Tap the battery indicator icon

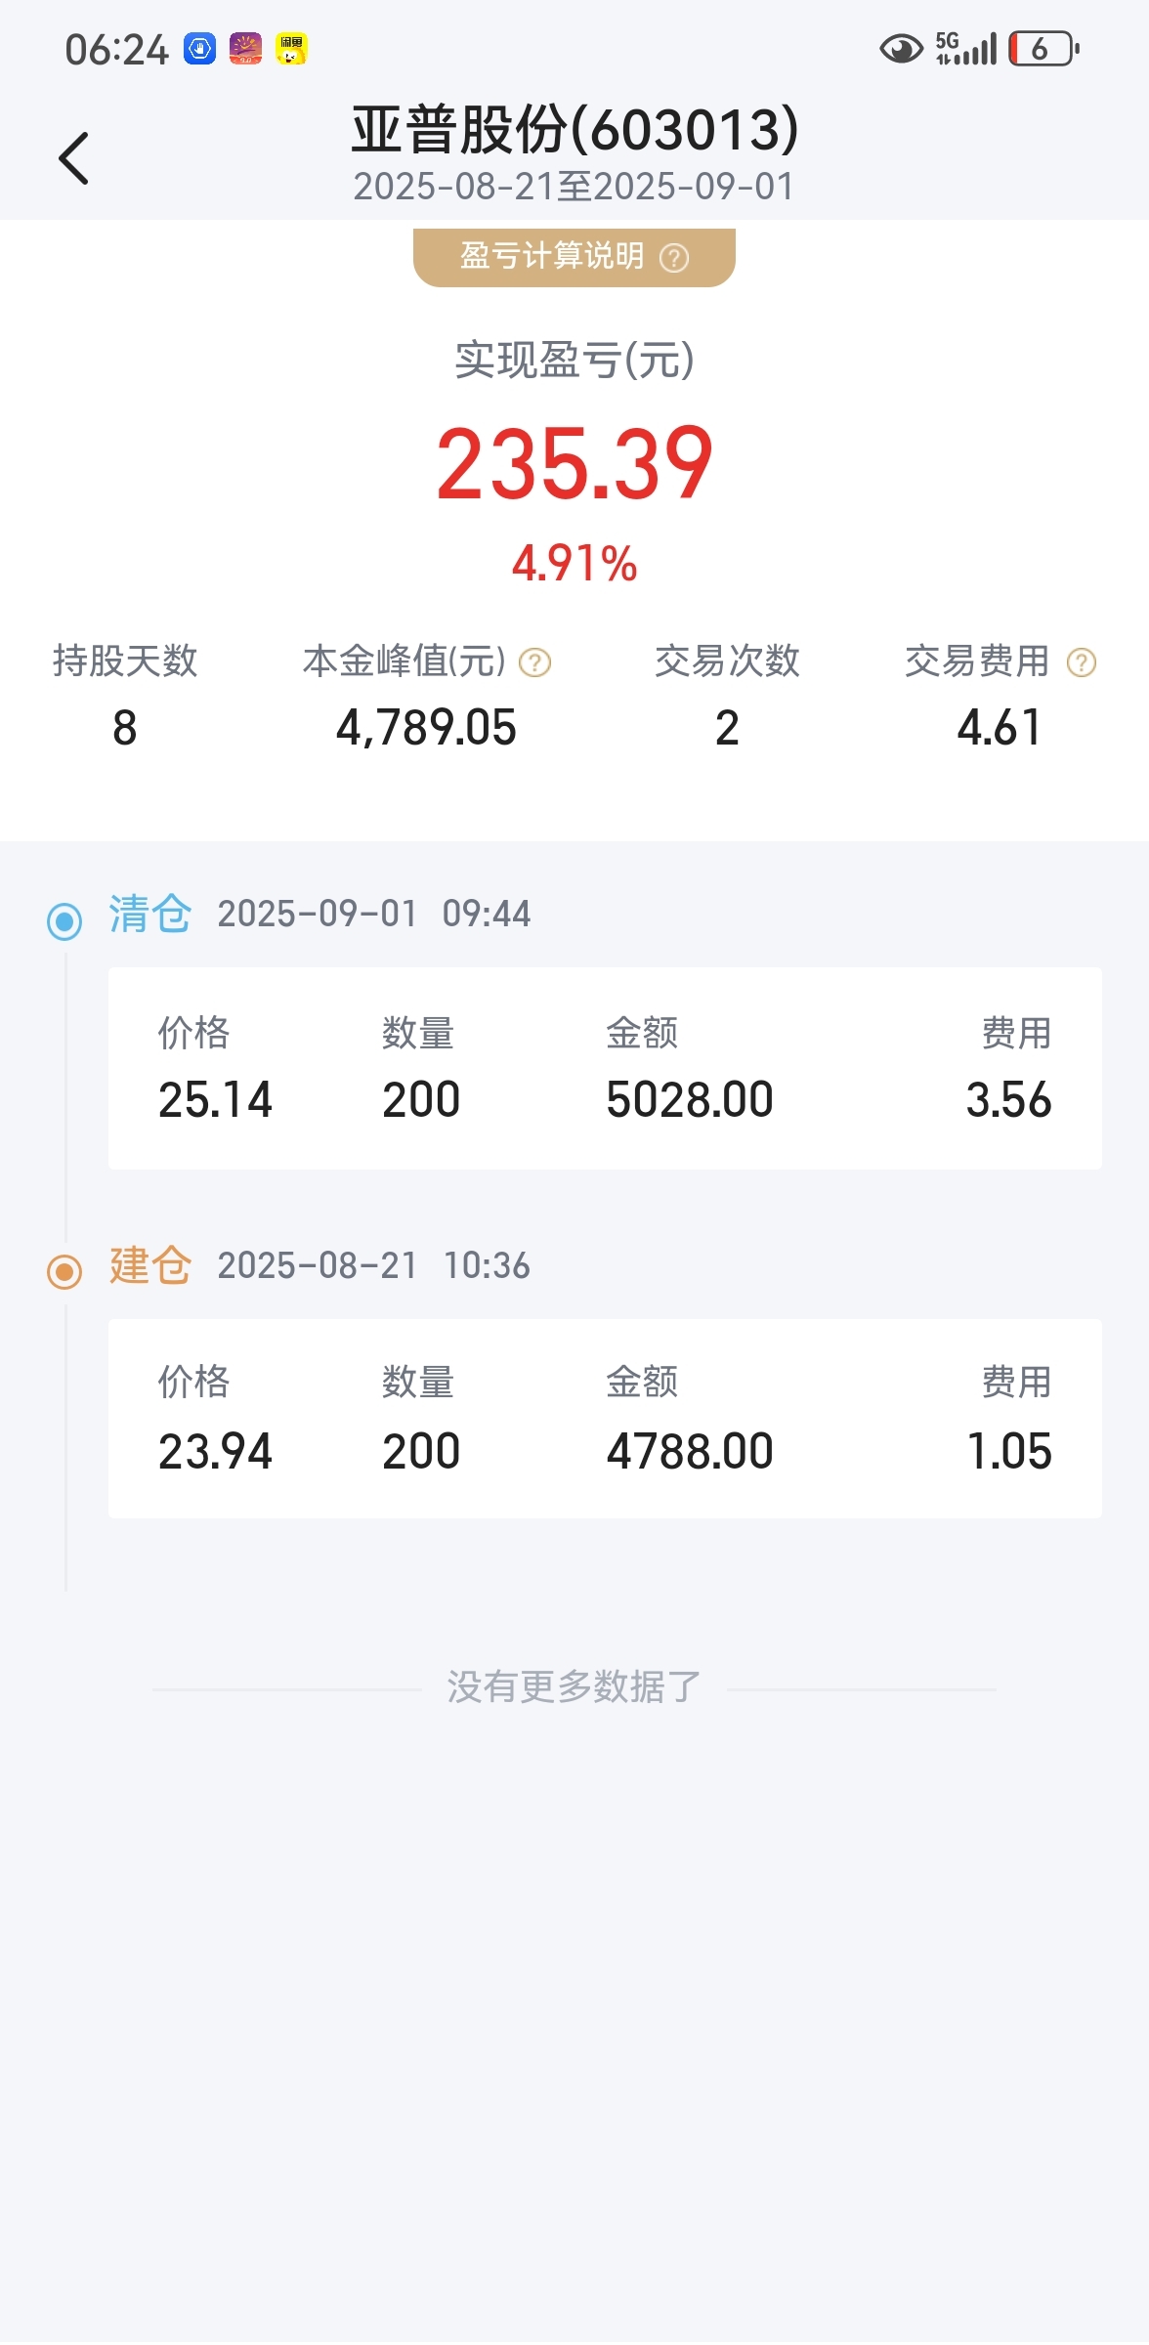pos(1043,49)
